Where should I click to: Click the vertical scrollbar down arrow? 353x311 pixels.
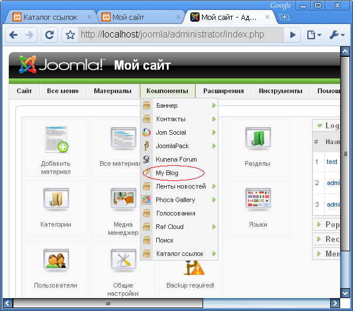[345, 293]
